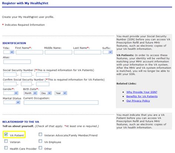Open the Our Privacy Policy link
175x153 pixels.
tap(138, 101)
